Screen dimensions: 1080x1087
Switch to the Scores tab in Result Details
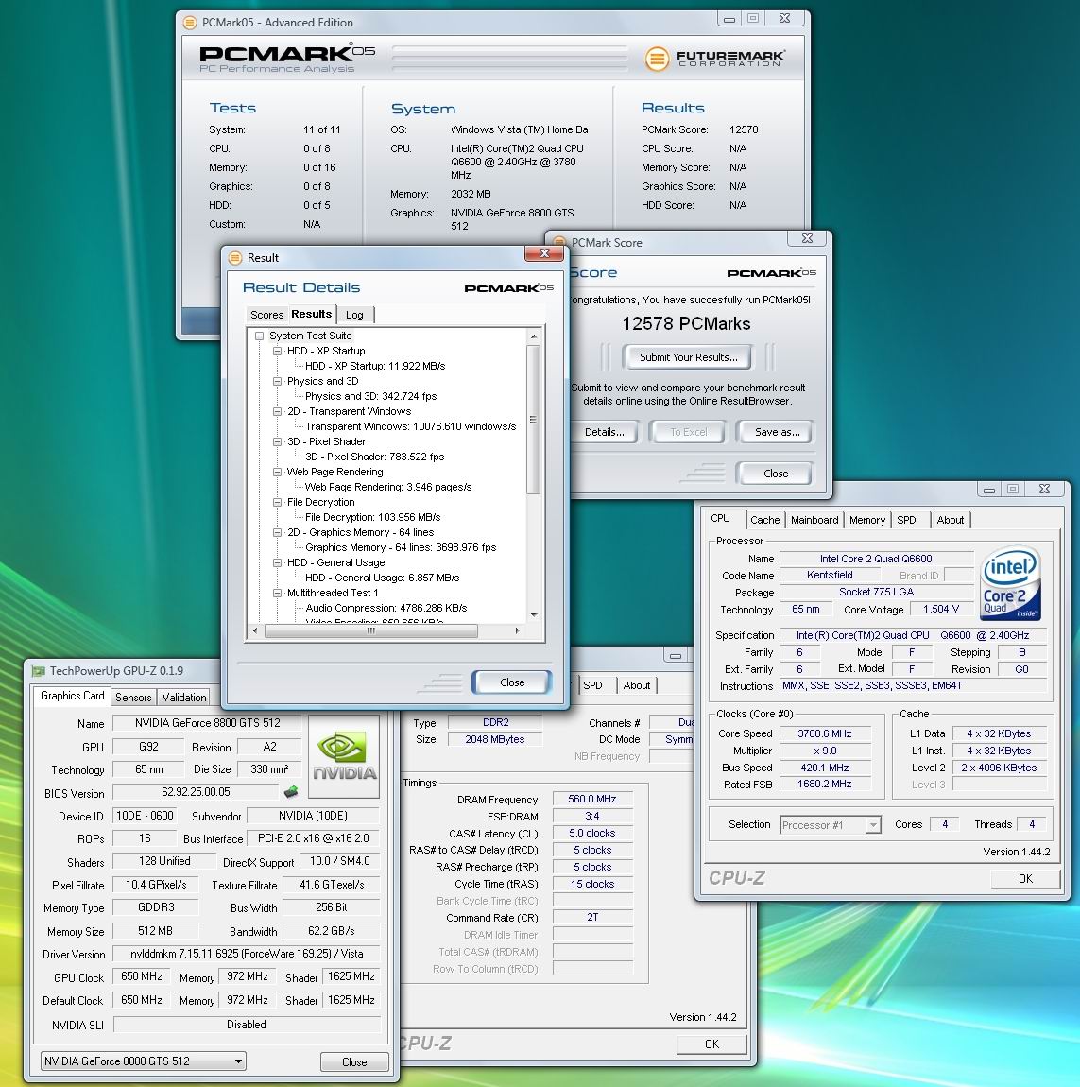(266, 315)
